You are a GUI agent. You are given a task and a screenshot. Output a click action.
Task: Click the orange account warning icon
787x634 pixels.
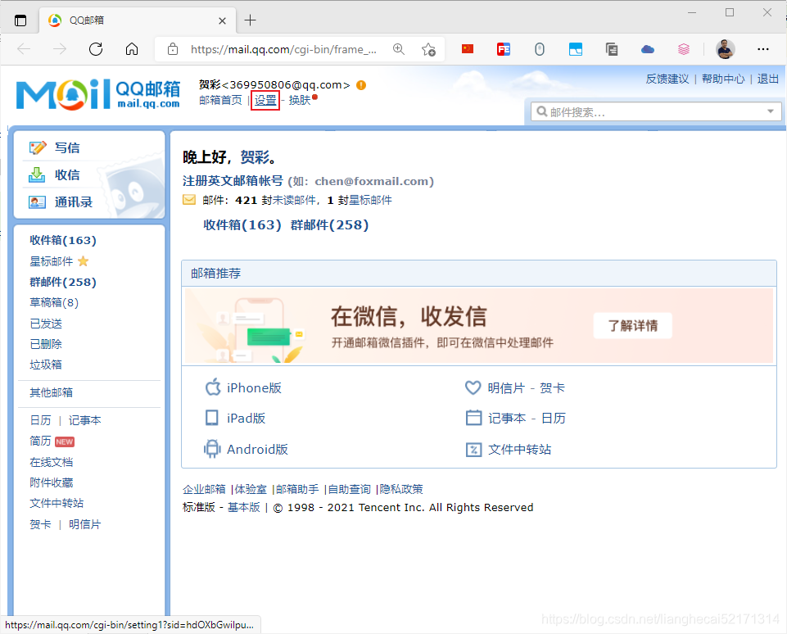click(x=361, y=85)
